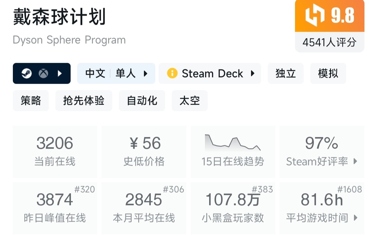Tap the 自动化 tag

[x=142, y=101]
